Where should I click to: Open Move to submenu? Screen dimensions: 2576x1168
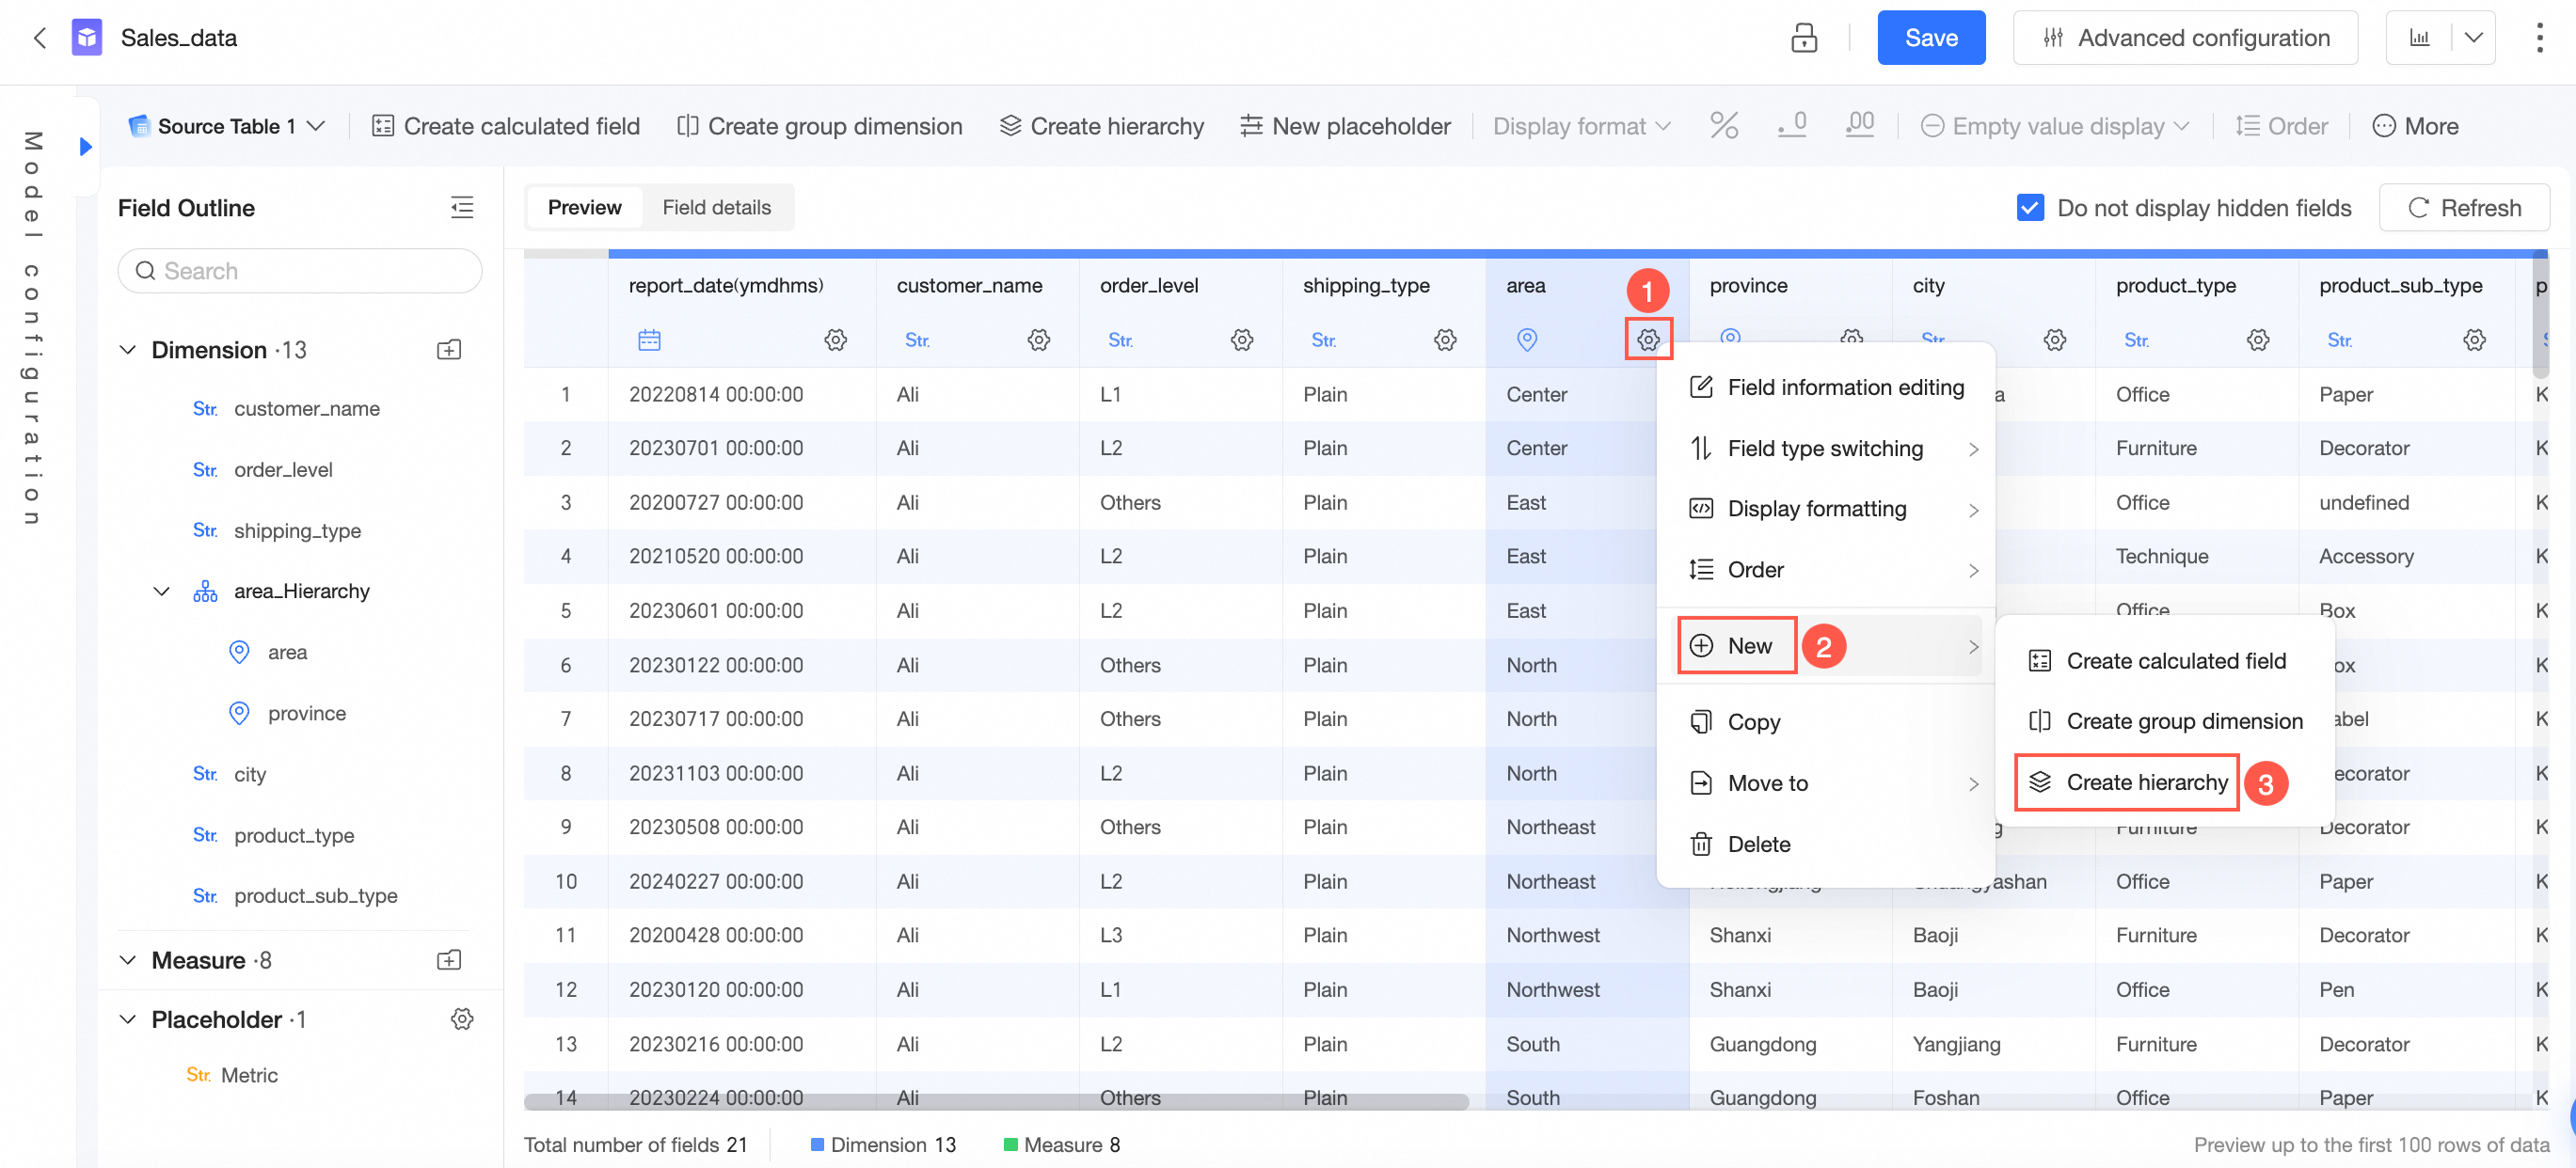click(x=1826, y=783)
